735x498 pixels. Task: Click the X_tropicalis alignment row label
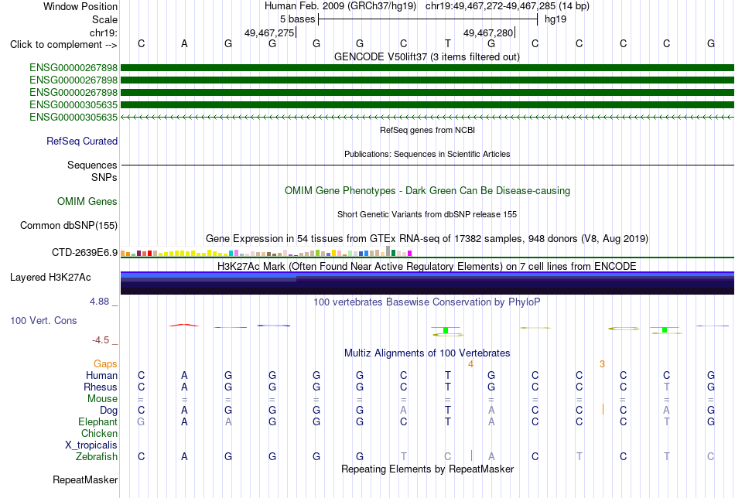91,445
